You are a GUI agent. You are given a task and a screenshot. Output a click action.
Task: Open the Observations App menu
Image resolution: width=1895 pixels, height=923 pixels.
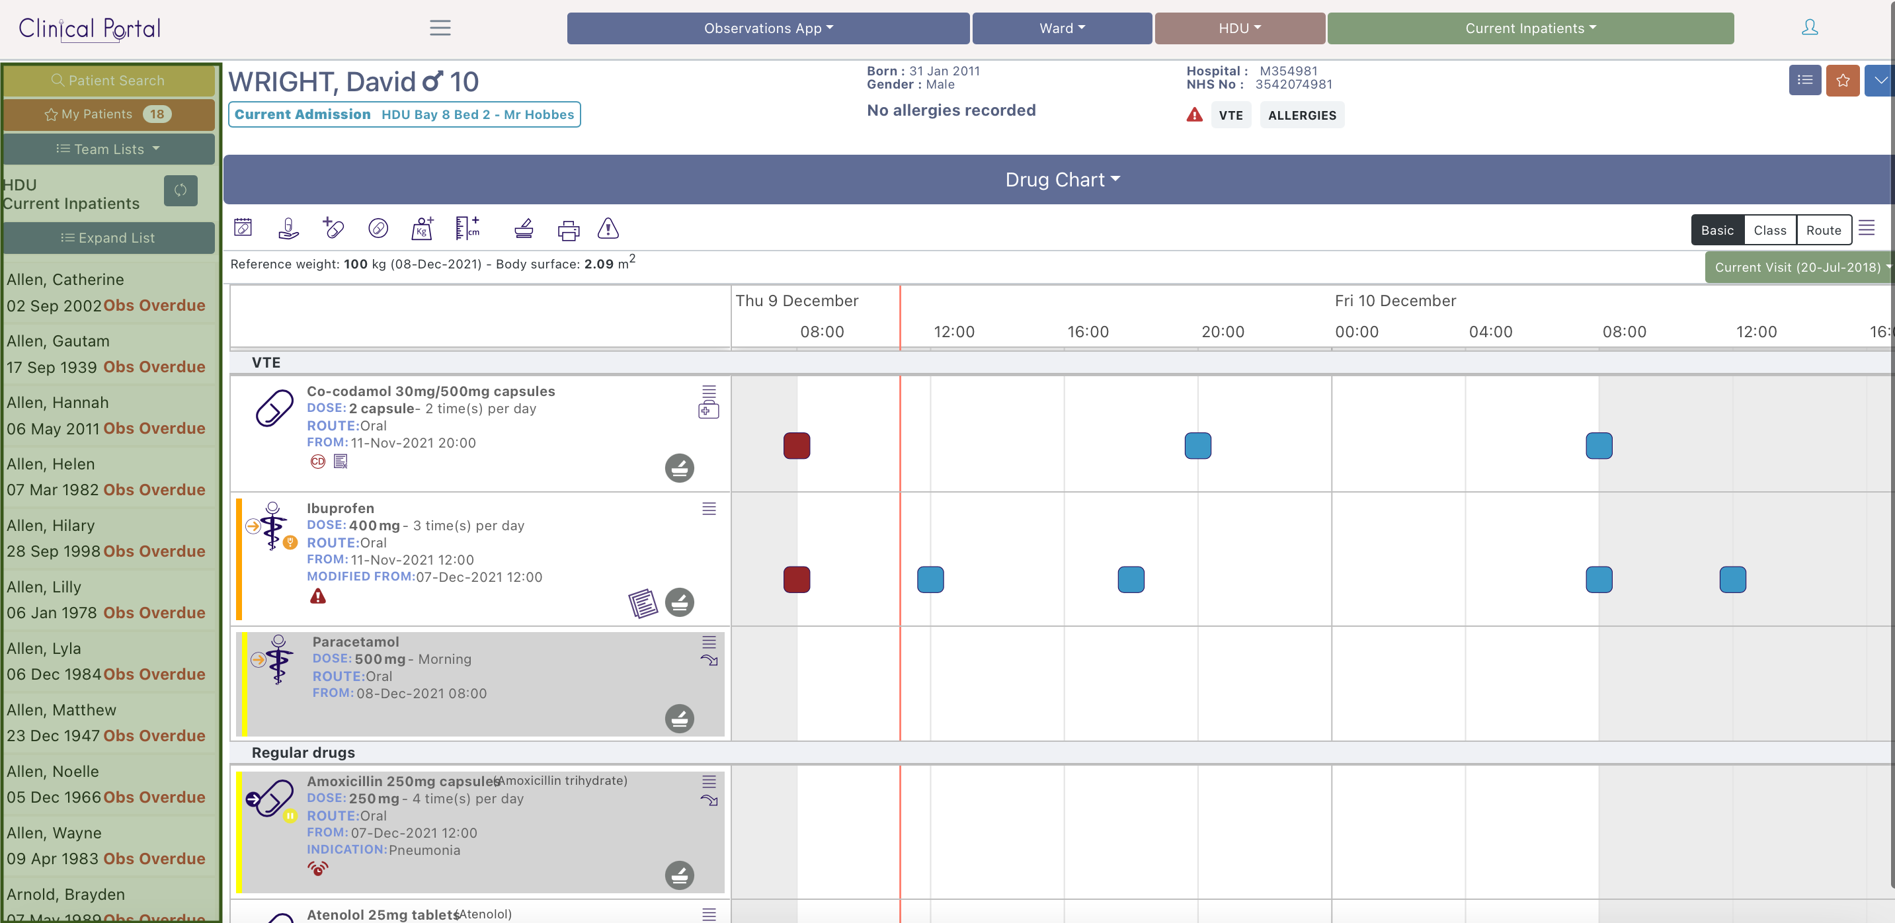tap(767, 28)
